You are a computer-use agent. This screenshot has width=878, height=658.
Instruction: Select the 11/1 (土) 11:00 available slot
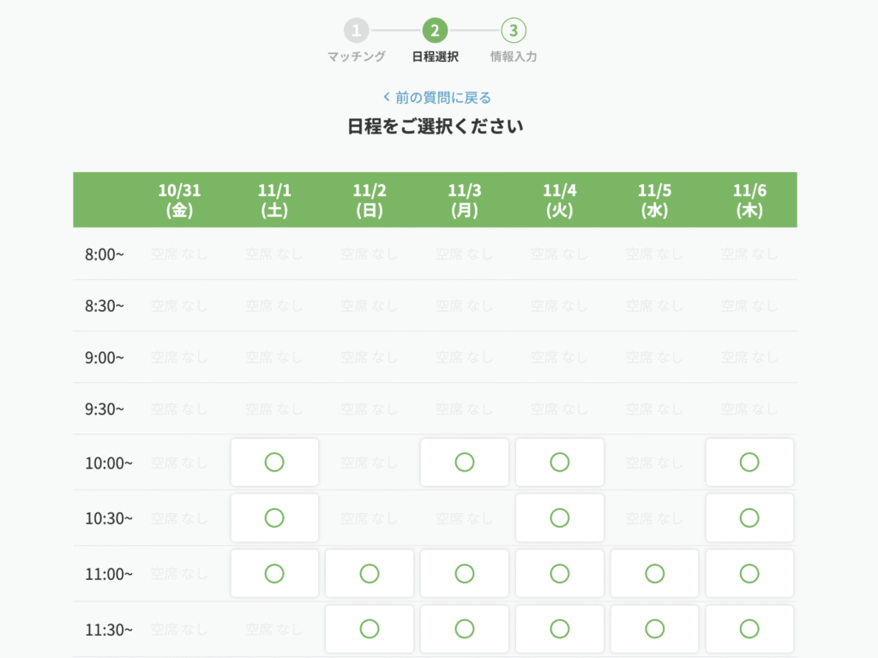point(274,573)
